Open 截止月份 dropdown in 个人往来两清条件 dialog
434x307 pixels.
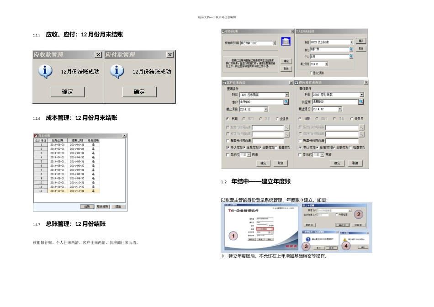click(x=326, y=64)
